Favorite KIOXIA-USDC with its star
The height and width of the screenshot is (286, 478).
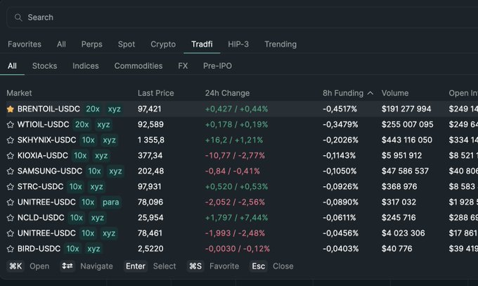[11, 156]
